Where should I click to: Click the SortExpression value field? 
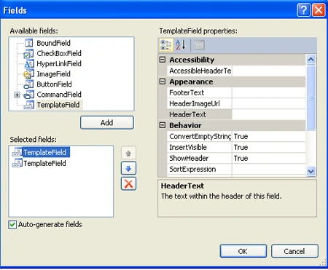pos(269,169)
